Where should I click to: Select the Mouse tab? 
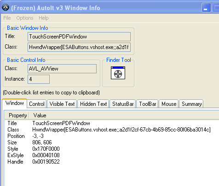point(169,104)
